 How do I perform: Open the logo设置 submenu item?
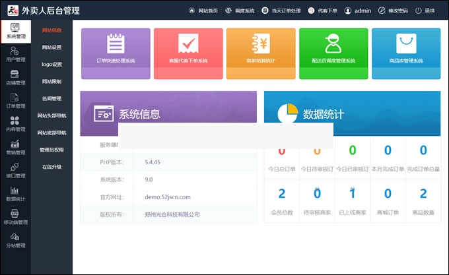point(52,65)
